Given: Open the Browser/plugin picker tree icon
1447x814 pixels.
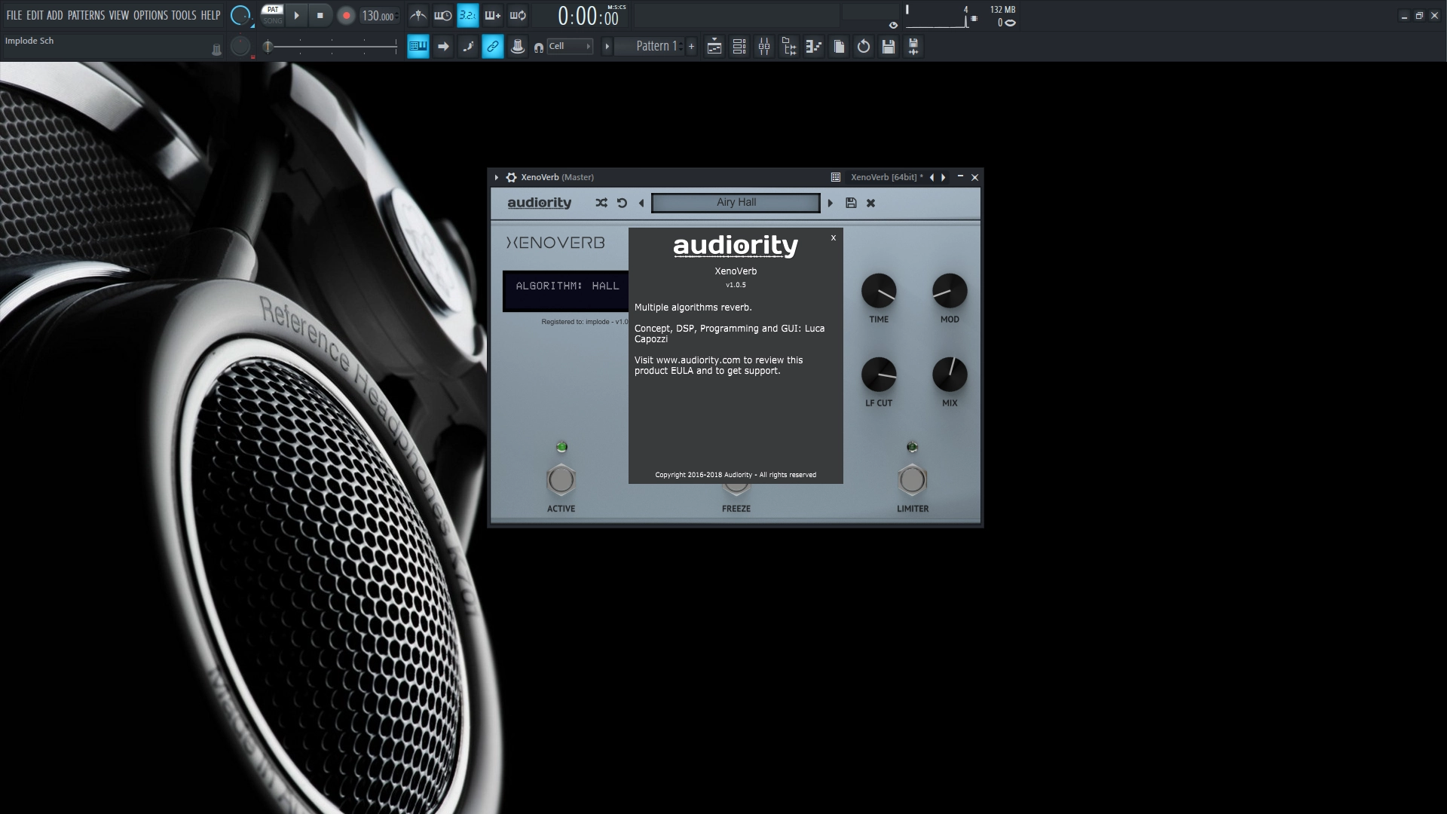Looking at the screenshot, I should point(789,47).
